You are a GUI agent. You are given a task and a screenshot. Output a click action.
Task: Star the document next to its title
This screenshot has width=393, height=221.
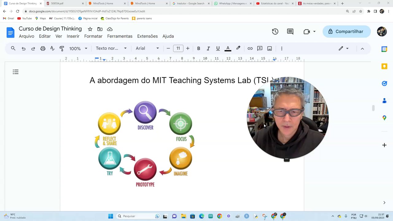coord(90,29)
